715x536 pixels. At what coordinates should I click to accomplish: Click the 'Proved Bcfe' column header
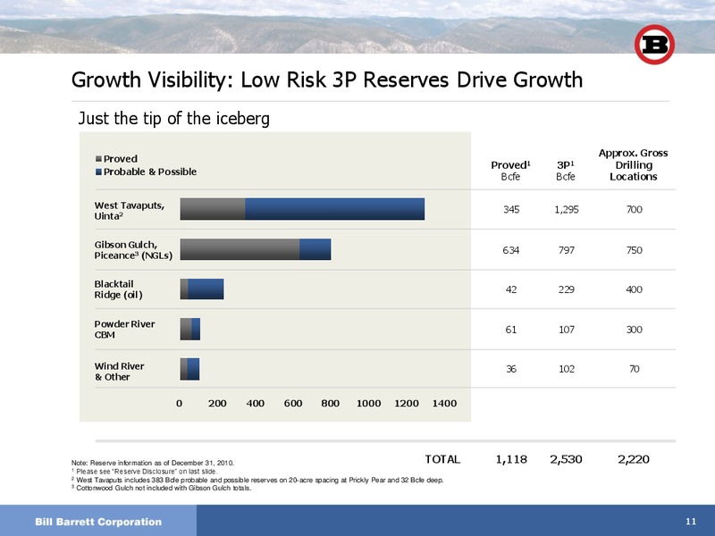(510, 171)
